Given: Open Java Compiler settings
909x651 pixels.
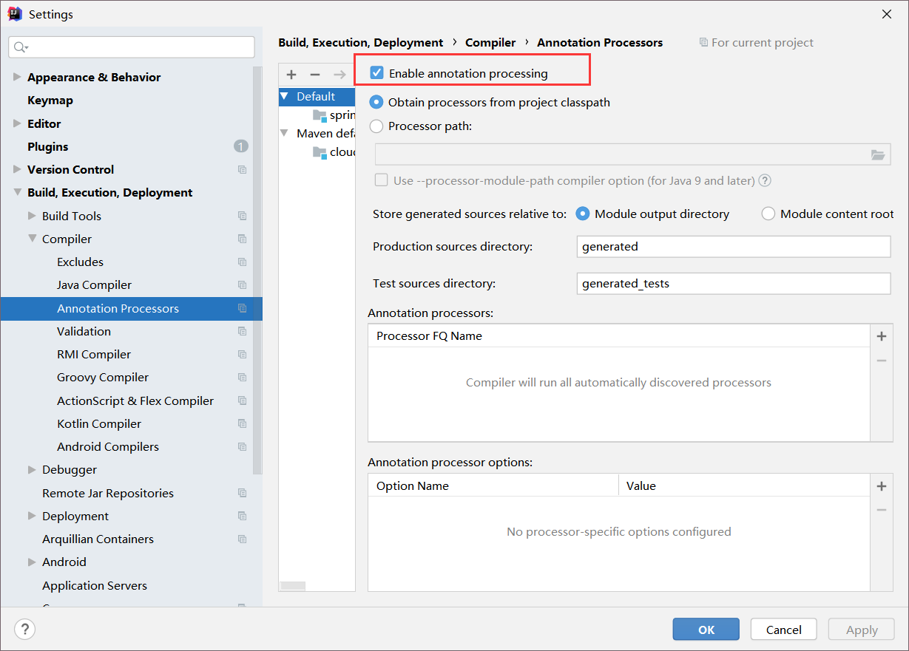Looking at the screenshot, I should pyautogui.click(x=94, y=285).
